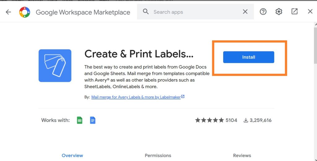Viewport: 317px width, 161px height.
Task: Click the Create & Print Labels heading
Action: (x=139, y=54)
